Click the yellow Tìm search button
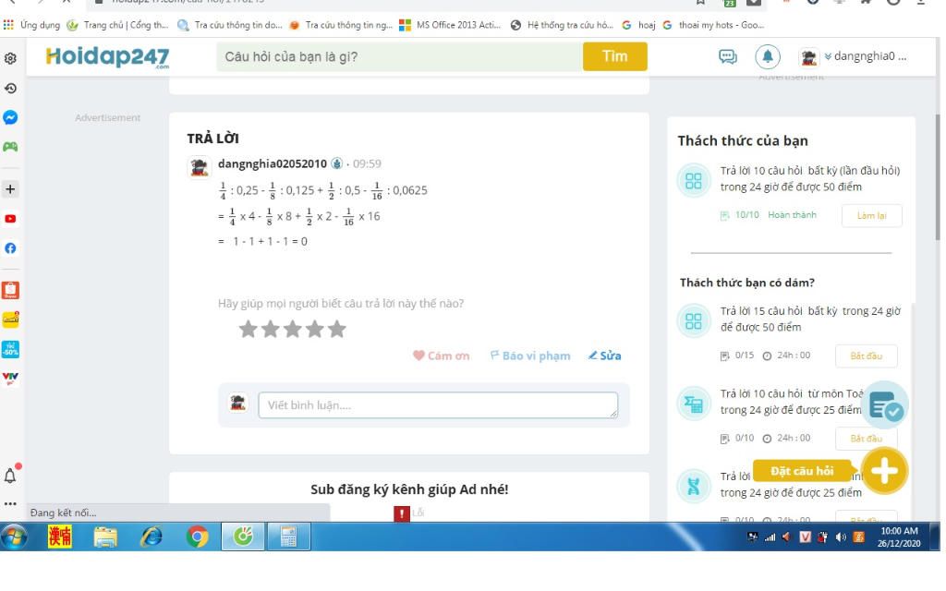Screen dimensions: 946x591 614,56
